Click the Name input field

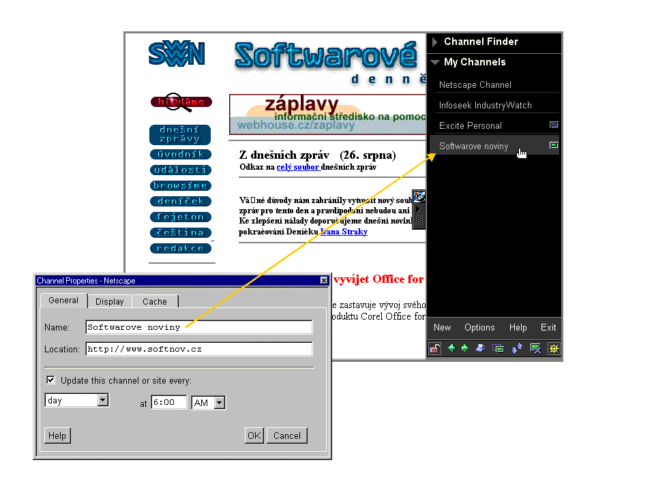pyautogui.click(x=199, y=327)
